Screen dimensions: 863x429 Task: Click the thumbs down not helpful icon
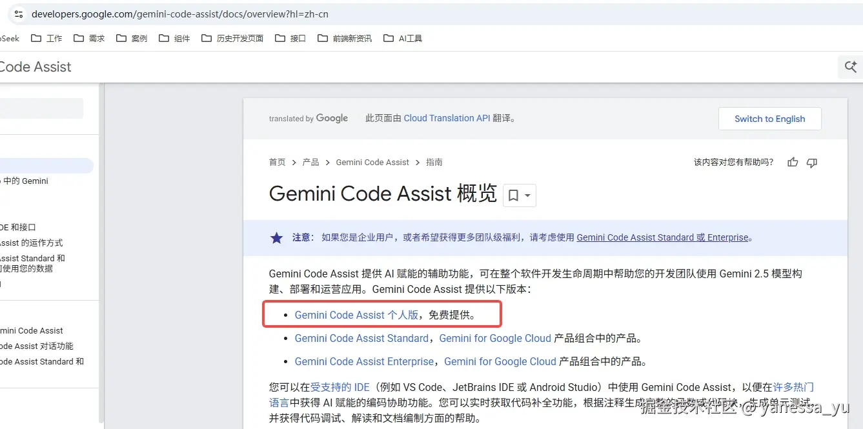click(812, 163)
